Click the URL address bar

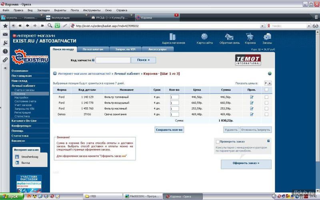(x=167, y=26)
